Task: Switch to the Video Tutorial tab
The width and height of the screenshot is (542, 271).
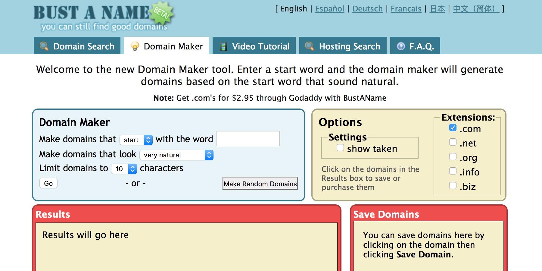Action: click(254, 46)
